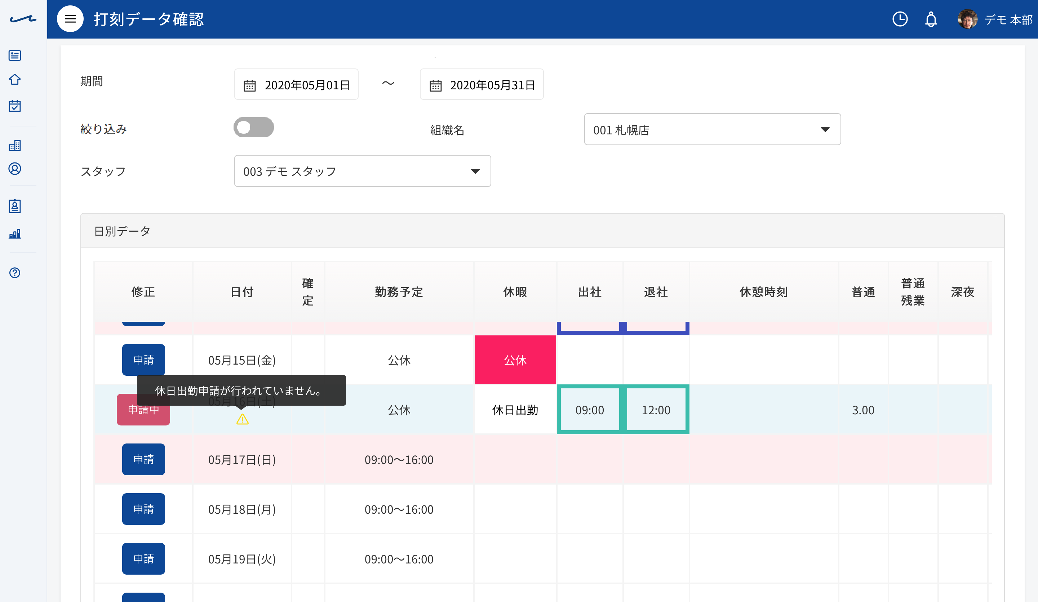Click 申請 button for 05月15日(金)

point(143,360)
